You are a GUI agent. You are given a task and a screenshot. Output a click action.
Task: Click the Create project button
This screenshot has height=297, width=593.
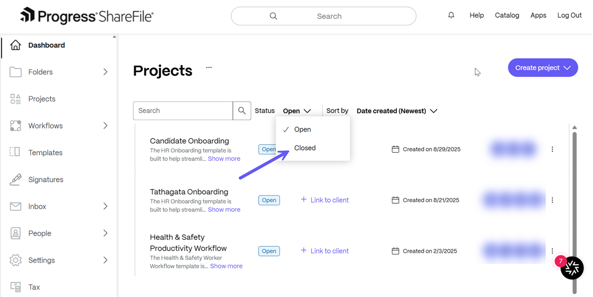pos(543,68)
